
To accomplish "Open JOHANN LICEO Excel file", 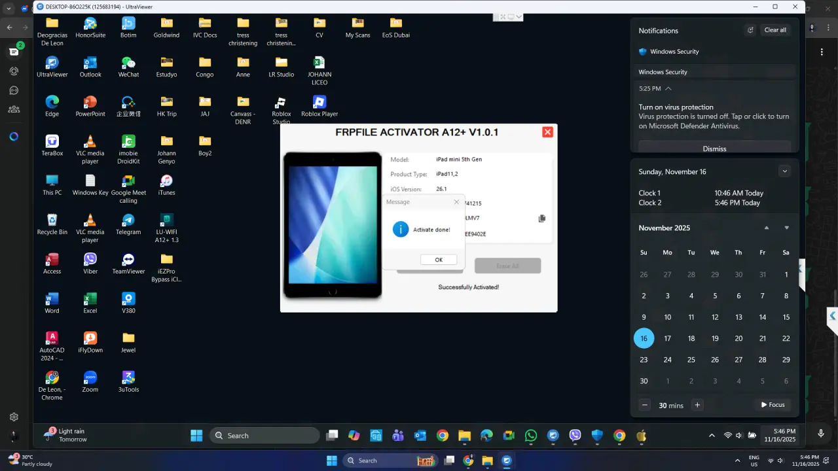I will (319, 71).
